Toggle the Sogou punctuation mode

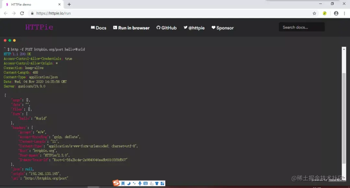(x=134, y=183)
